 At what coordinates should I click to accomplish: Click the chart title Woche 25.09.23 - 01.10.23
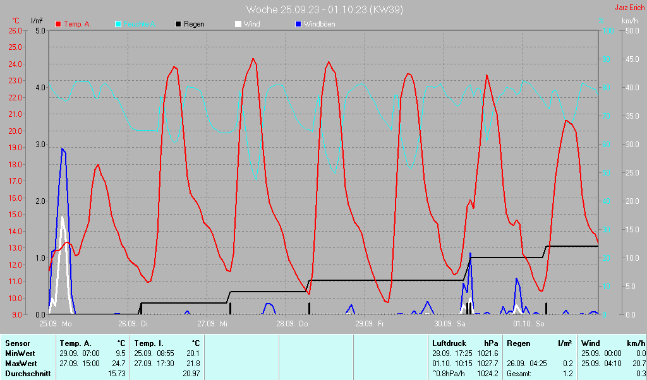(x=324, y=9)
